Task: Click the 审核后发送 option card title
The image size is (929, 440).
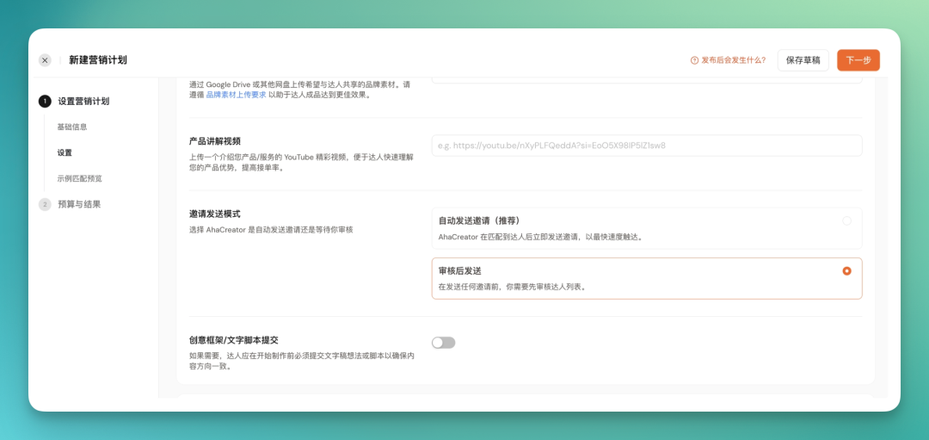Action: click(459, 271)
